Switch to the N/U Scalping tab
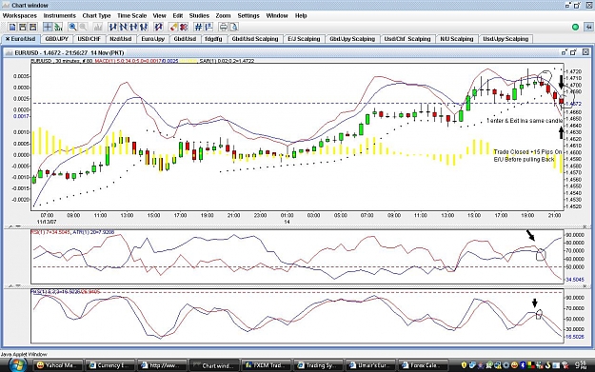This screenshot has height=372, width=595. tap(457, 39)
